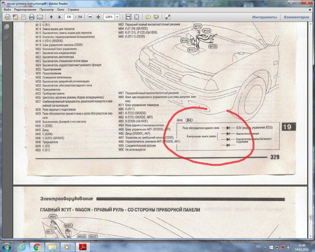
Task: Open the volume speaker tray icon
Action: pyautogui.click(x=289, y=247)
